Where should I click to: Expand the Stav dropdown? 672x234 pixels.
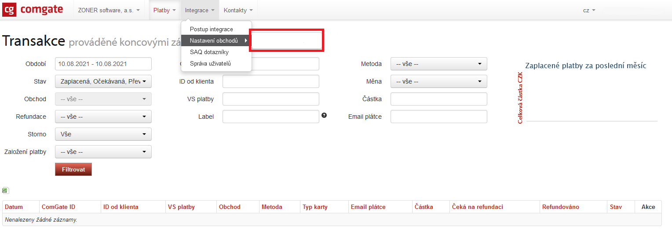[x=103, y=81]
